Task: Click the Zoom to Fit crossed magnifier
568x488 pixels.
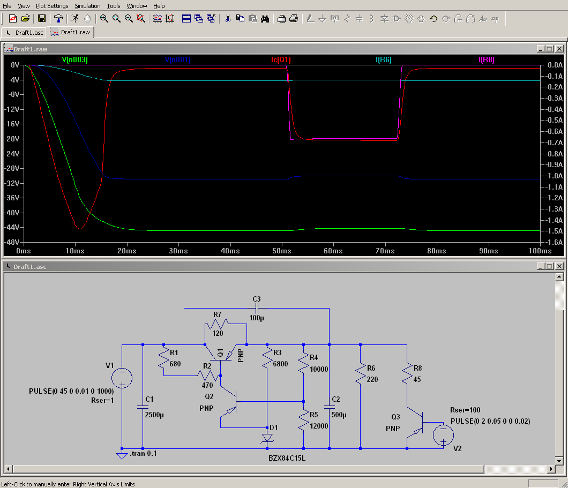Action: [141, 18]
